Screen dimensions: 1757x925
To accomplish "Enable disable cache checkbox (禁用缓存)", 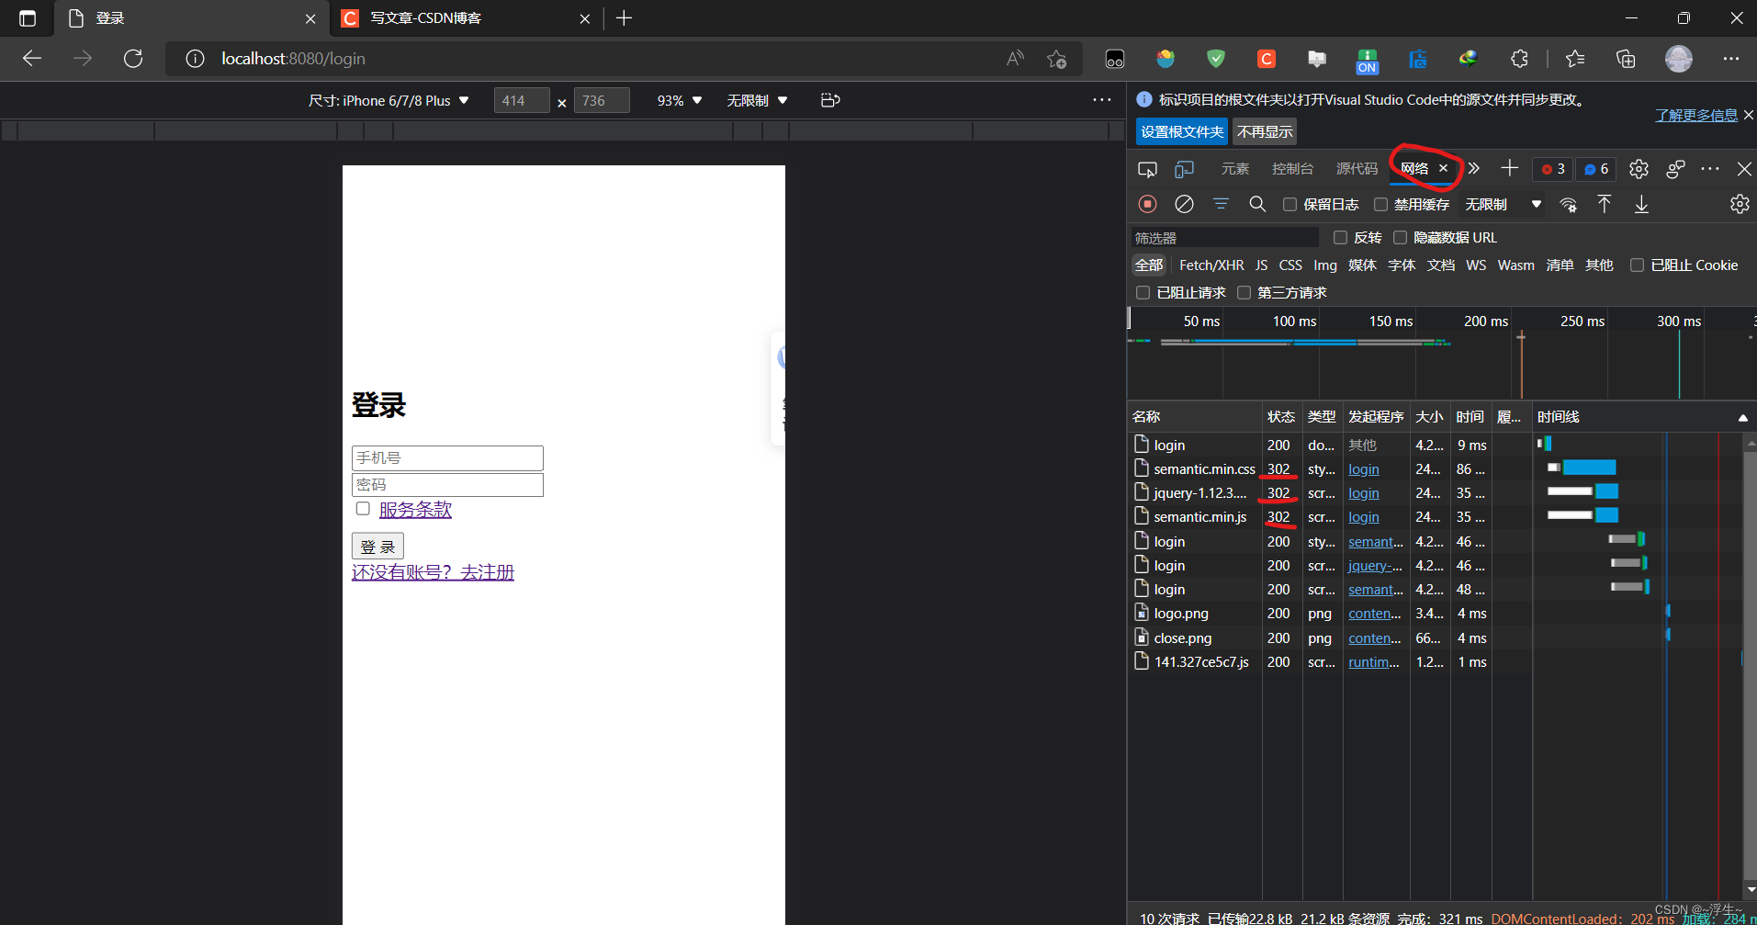I will 1380,205.
